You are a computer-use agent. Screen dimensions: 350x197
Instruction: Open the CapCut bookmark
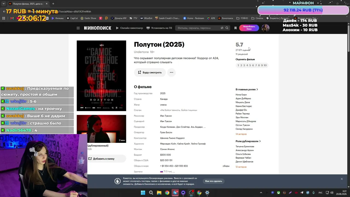[72, 18]
